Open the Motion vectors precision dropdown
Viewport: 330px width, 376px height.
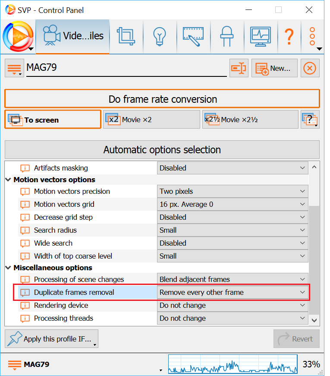tap(232, 191)
